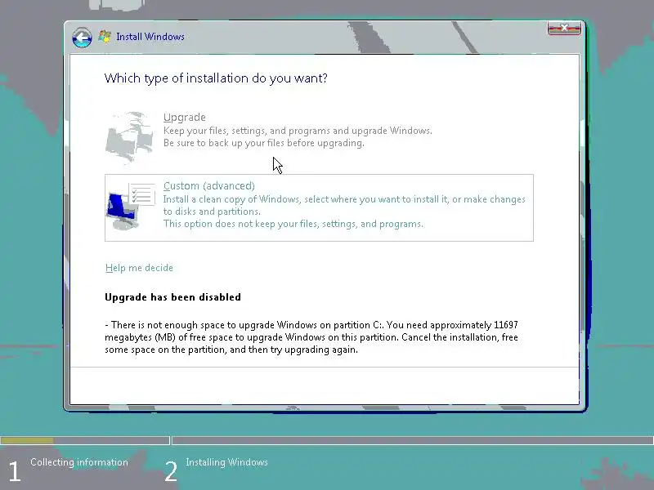Open the Help me decide link
Screen dimensions: 654x490
coord(139,268)
